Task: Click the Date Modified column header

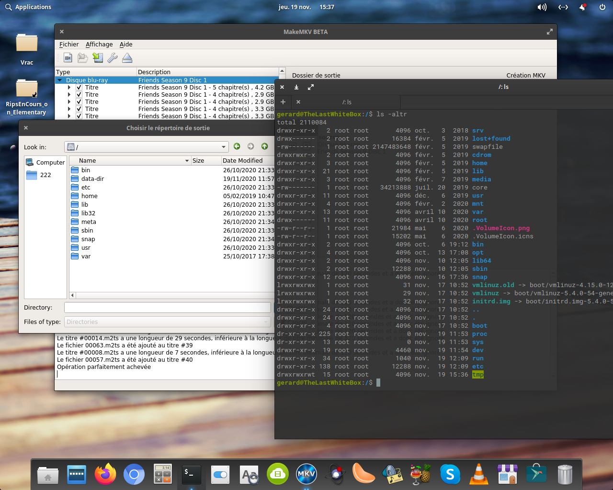Action: pos(248,161)
